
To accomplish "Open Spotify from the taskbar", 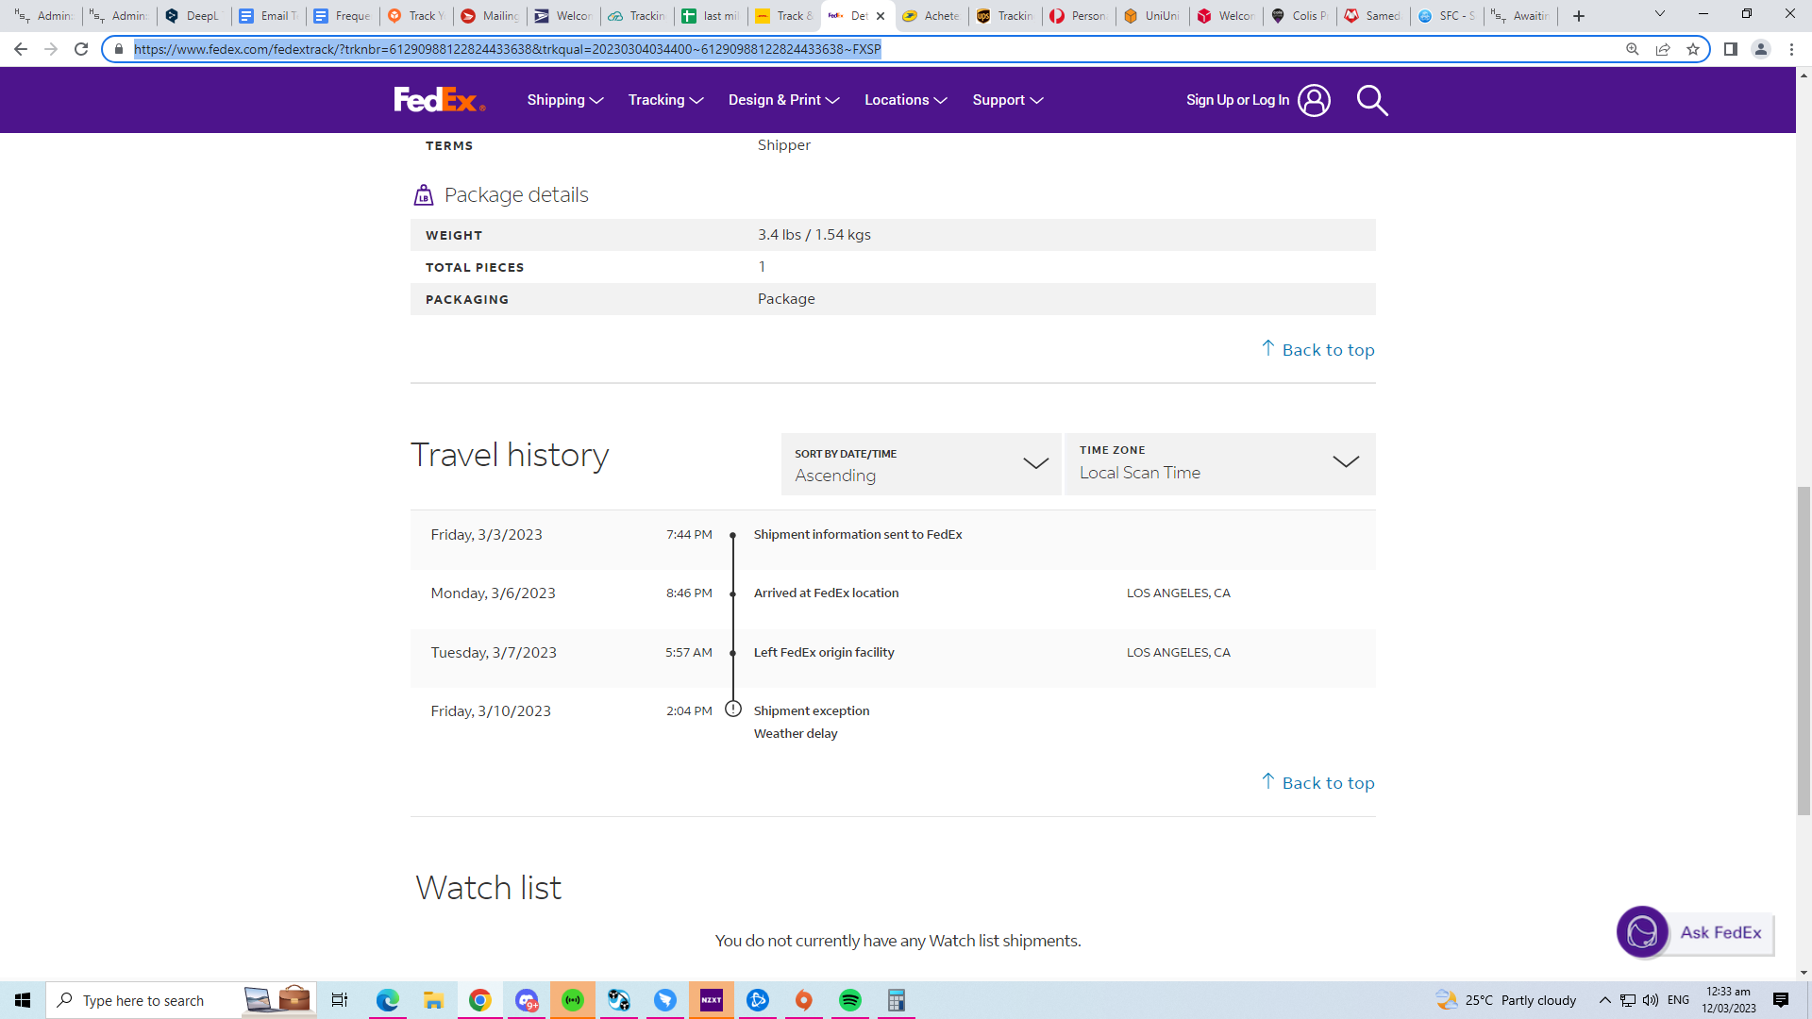I will tap(849, 1000).
